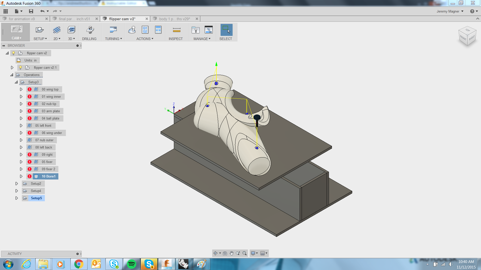
Task: Open the TURNING dropdown menu
Action: coord(113,32)
